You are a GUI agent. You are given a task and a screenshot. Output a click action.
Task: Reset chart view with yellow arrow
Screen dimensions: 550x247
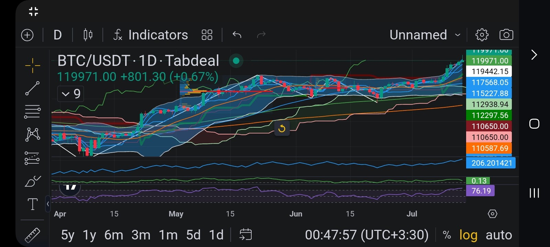tap(282, 129)
